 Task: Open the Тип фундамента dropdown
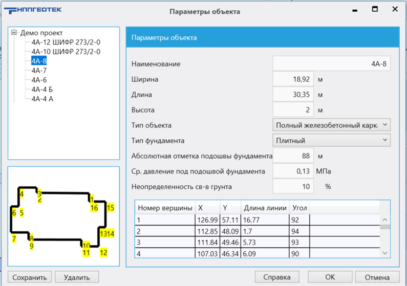(331, 140)
